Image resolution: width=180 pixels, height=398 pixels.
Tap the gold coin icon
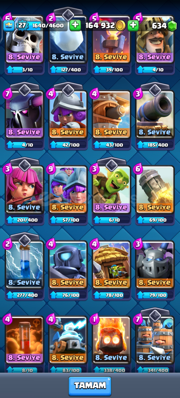pos(121,25)
